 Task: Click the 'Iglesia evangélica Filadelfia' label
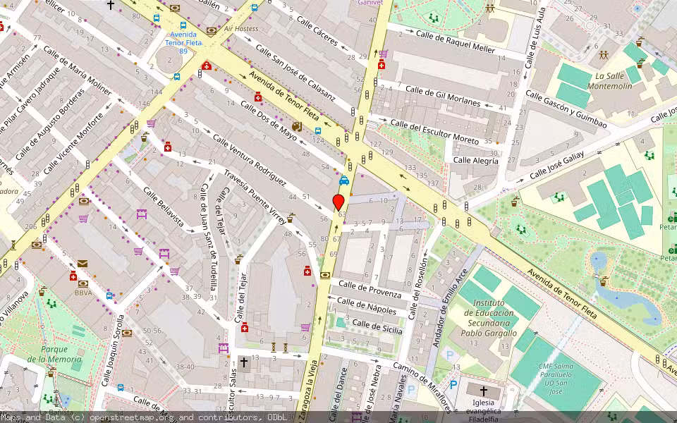click(484, 411)
